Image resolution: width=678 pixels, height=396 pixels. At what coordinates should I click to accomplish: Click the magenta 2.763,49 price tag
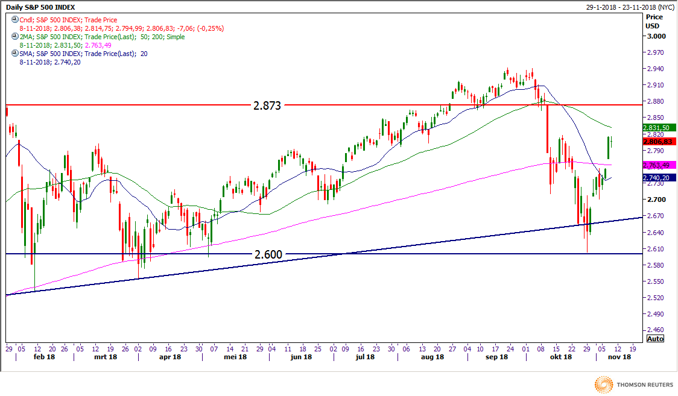pyautogui.click(x=659, y=165)
